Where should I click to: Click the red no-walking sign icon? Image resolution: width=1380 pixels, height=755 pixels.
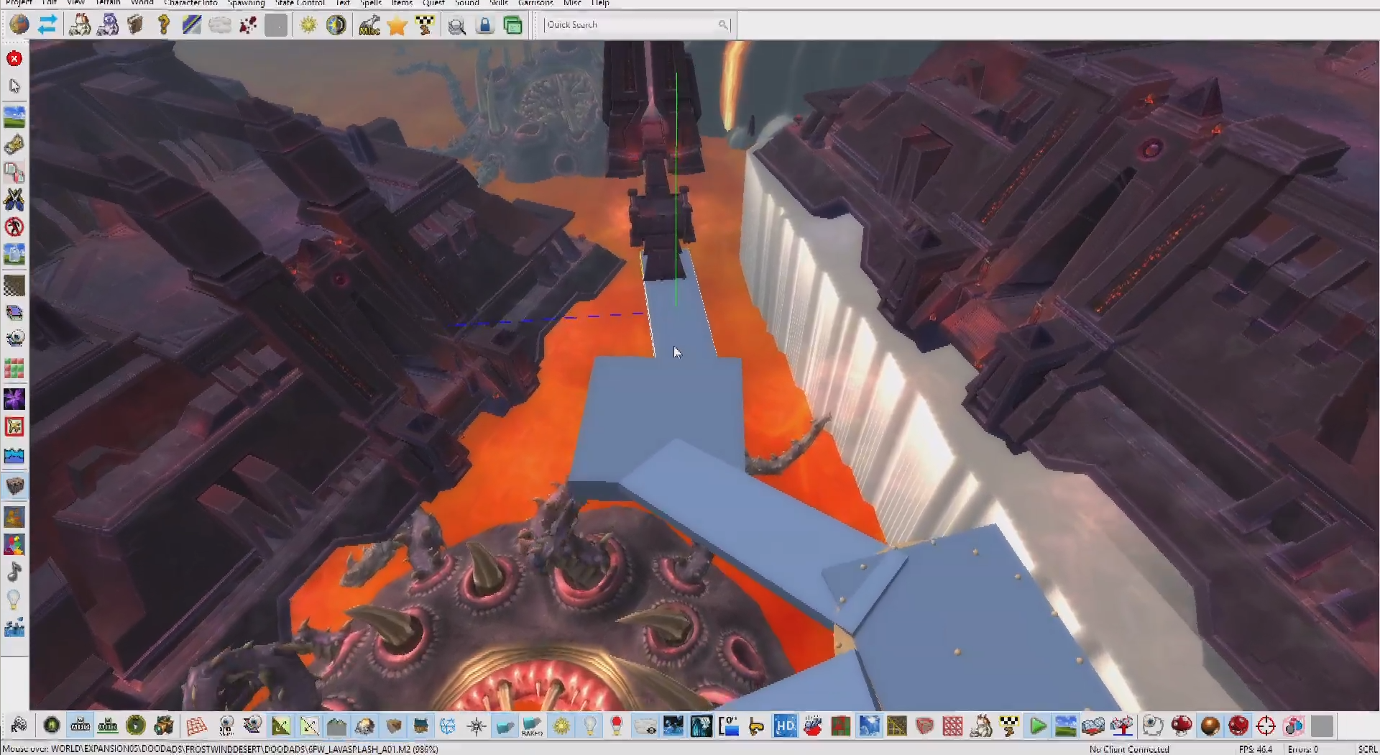tap(14, 227)
